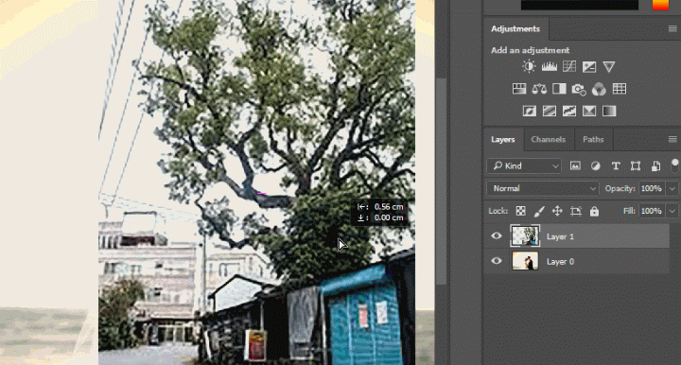Viewport: 681px width, 365px height.
Task: Add a Curves adjustment
Action: (569, 66)
